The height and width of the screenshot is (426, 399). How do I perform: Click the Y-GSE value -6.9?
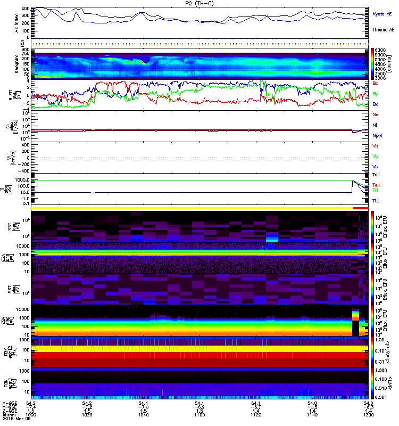tap(199, 407)
